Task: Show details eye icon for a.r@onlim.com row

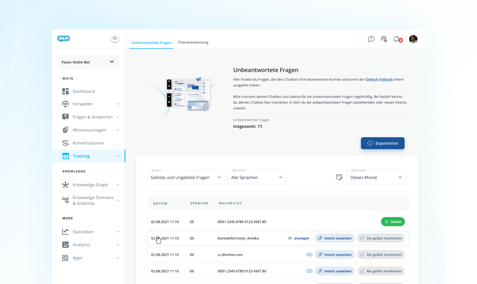Action: coord(309,255)
